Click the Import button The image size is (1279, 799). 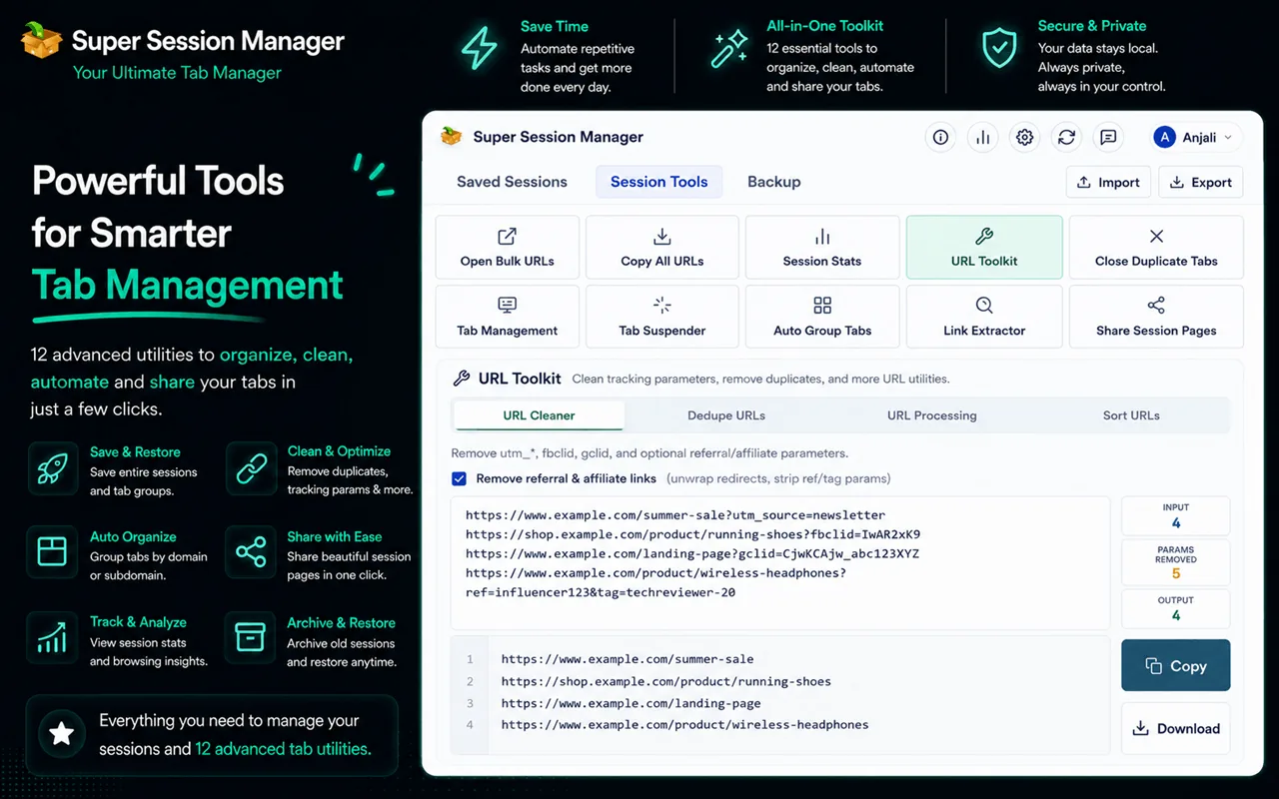(1108, 182)
